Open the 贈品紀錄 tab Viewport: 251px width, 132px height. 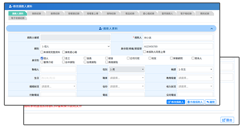[x=130, y=14]
